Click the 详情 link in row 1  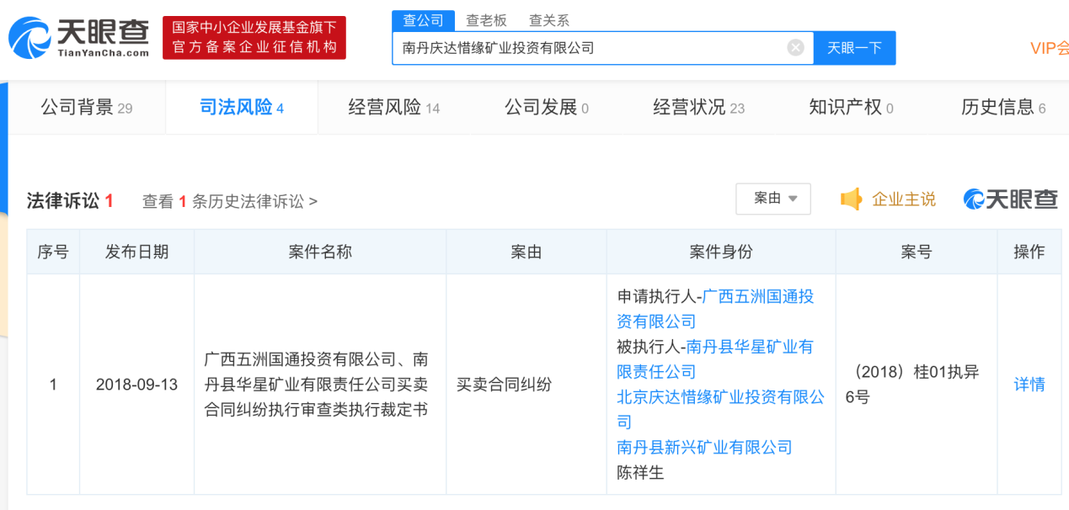tap(1029, 385)
